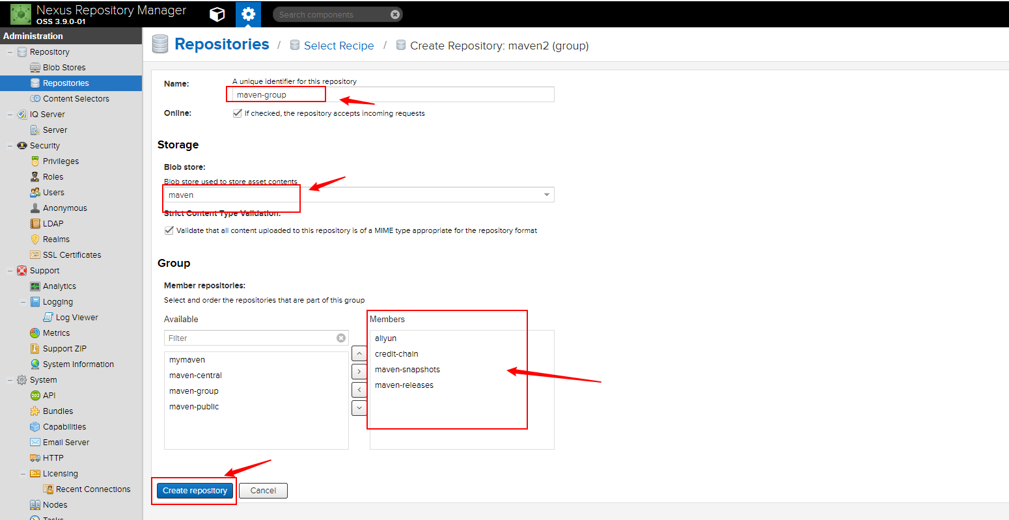The width and height of the screenshot is (1009, 520).
Task: Select the Repositories sidebar entry
Action: point(71,83)
